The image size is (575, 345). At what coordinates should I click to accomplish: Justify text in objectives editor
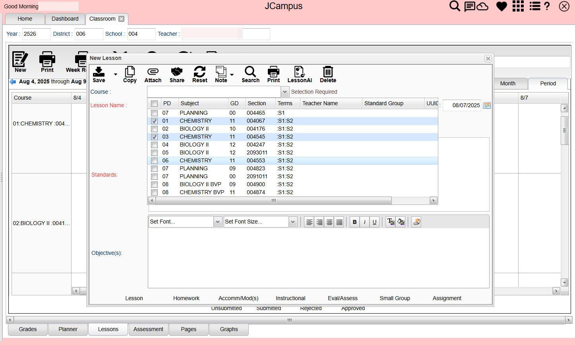tap(339, 222)
